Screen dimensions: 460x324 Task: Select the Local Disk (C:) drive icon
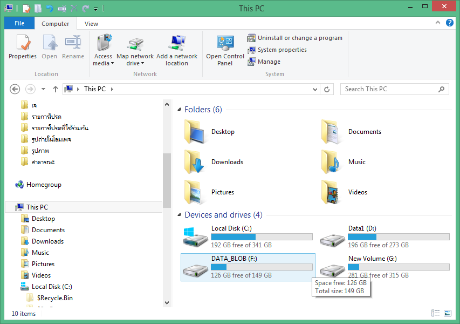point(194,237)
